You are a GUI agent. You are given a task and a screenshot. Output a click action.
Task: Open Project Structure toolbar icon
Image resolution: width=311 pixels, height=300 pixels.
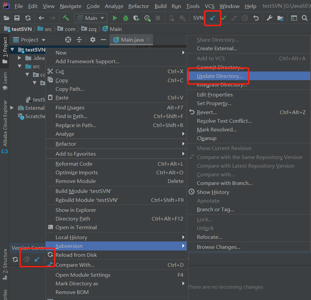(280, 18)
